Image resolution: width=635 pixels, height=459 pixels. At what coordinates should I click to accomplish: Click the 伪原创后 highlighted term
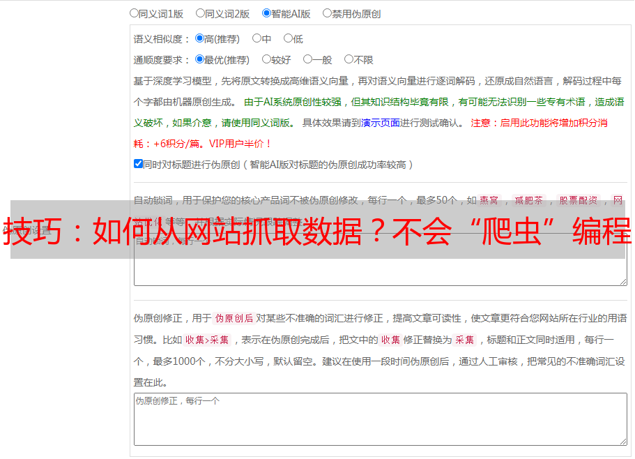coord(234,318)
